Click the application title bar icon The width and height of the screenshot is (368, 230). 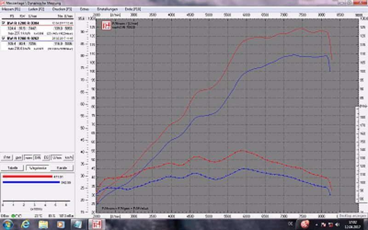(x=3, y=3)
